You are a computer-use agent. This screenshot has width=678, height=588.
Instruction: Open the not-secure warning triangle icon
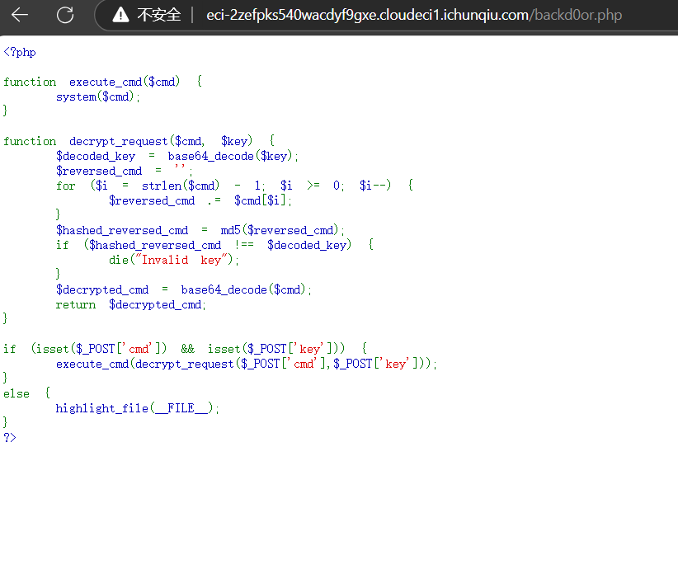120,15
